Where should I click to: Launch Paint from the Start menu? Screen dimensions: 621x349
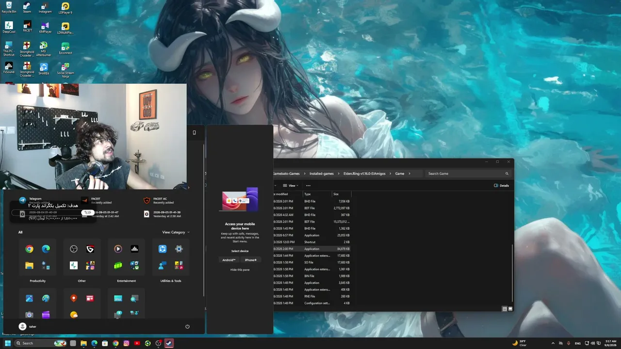point(46,299)
